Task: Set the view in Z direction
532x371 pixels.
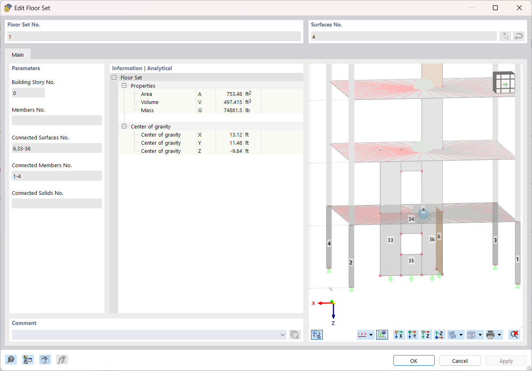Action: (426, 335)
